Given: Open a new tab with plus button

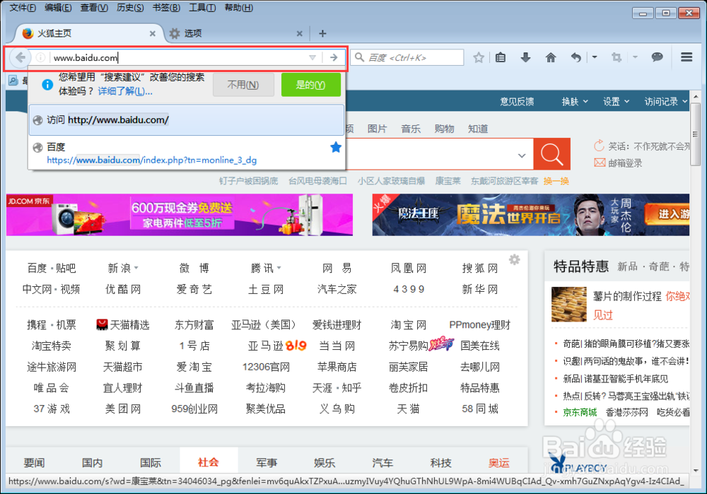Looking at the screenshot, I should pyautogui.click(x=322, y=33).
